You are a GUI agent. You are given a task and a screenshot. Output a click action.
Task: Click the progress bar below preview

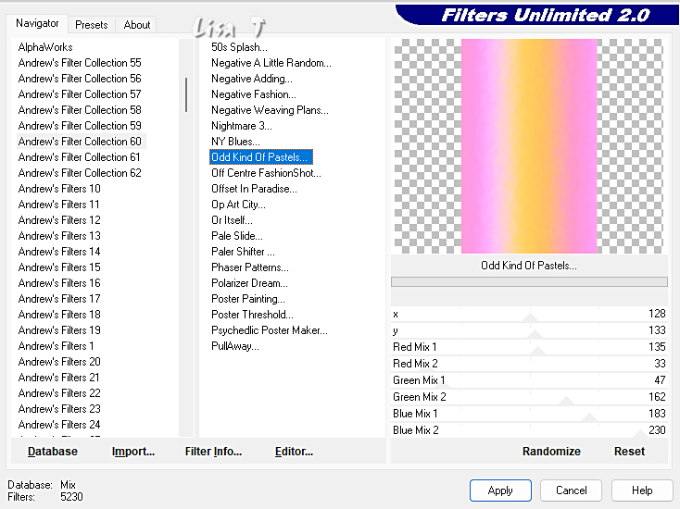pyautogui.click(x=529, y=282)
